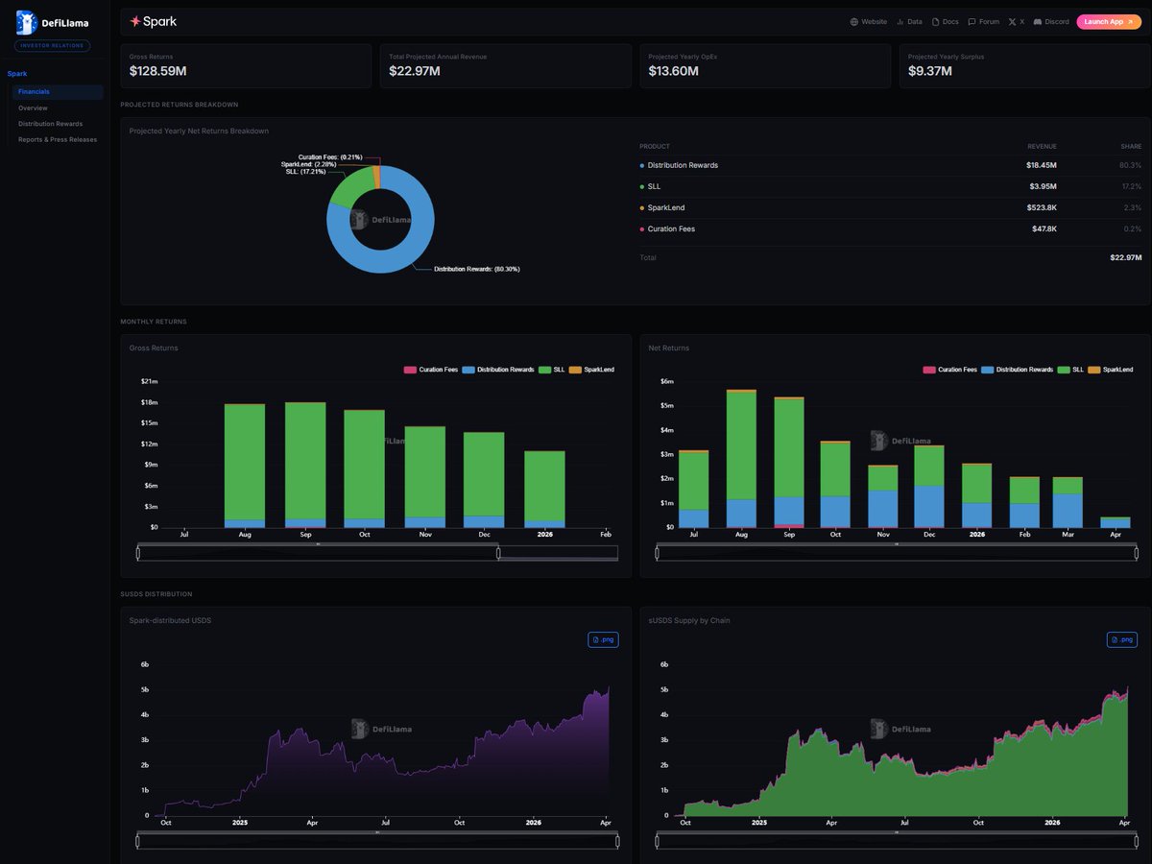Open the Website globe icon link
The width and height of the screenshot is (1152, 864).
[x=853, y=22]
